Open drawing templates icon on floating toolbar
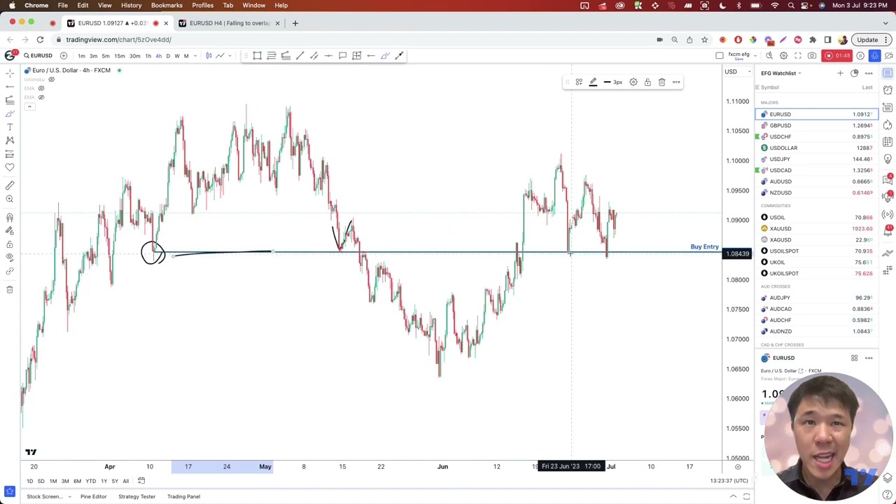The height and width of the screenshot is (504, 896). pyautogui.click(x=579, y=82)
